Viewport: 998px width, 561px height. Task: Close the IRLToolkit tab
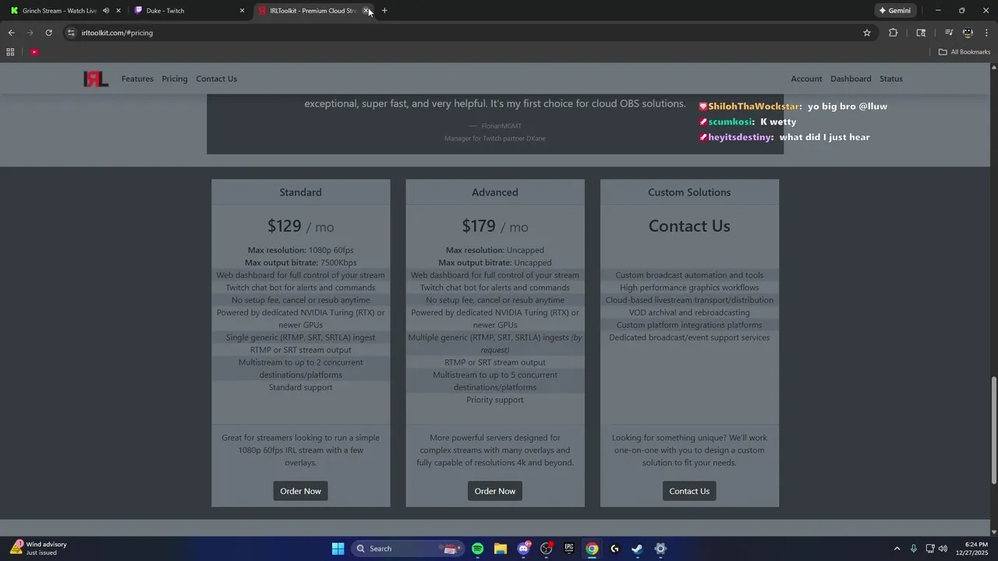[x=366, y=11]
